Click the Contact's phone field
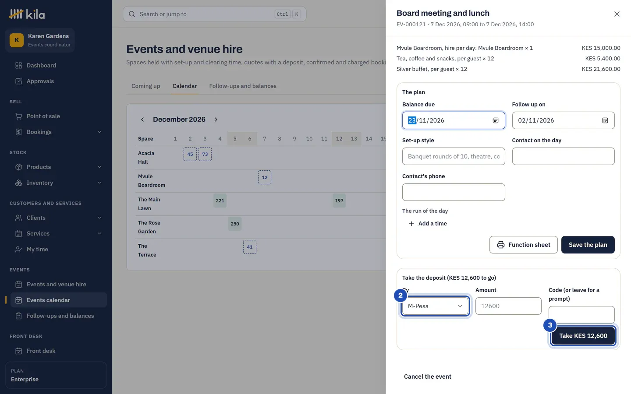The height and width of the screenshot is (394, 631). click(x=454, y=192)
